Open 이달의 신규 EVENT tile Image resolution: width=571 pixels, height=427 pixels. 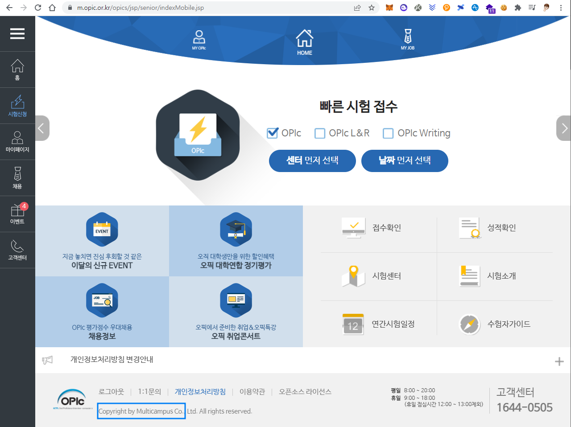[102, 241]
